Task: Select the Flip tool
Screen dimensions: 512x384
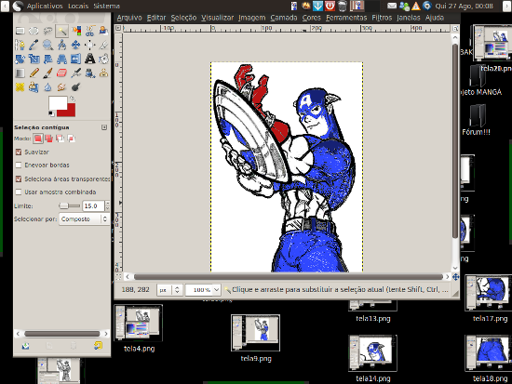Action: pyautogui.click(x=76, y=60)
